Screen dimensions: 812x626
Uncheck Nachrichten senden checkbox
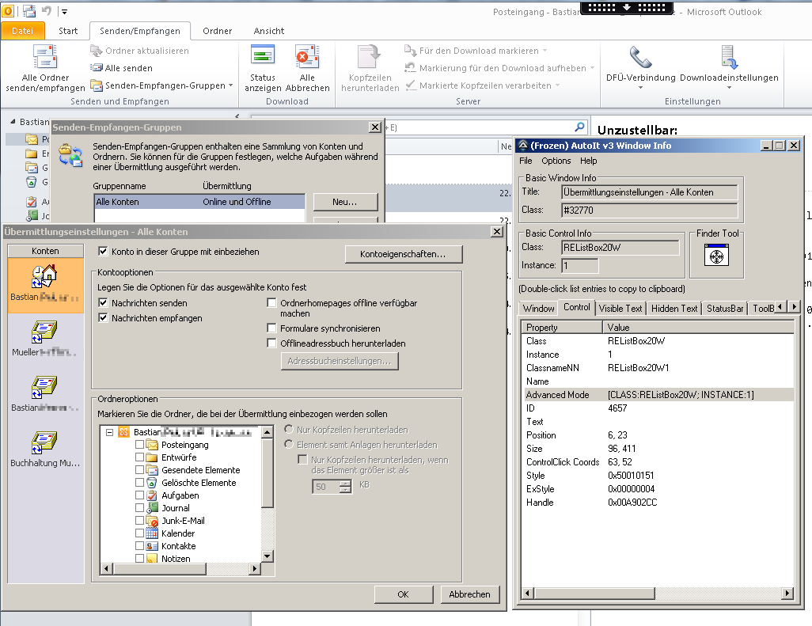(103, 303)
